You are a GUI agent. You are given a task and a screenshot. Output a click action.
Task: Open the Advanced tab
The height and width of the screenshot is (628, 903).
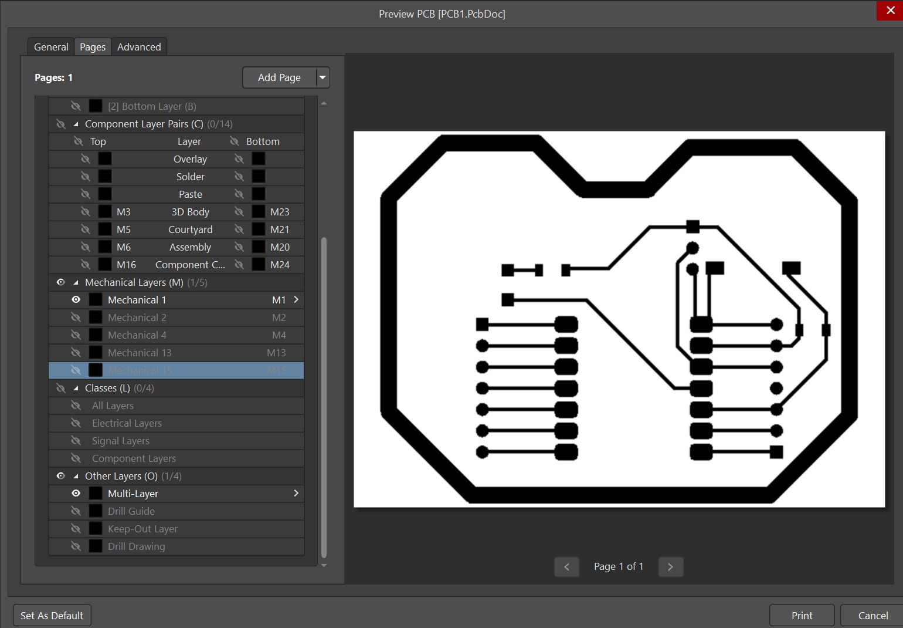[139, 47]
